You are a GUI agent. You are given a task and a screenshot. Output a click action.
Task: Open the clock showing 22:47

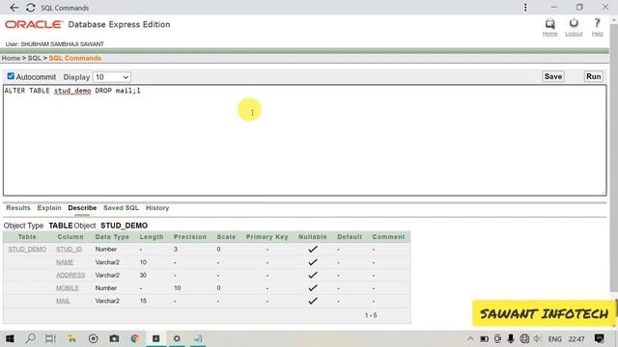[x=576, y=338]
